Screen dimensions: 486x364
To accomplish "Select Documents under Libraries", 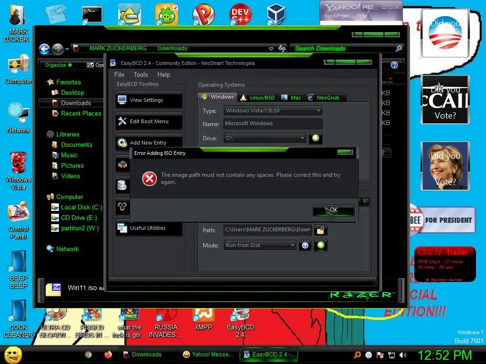I will [76, 145].
